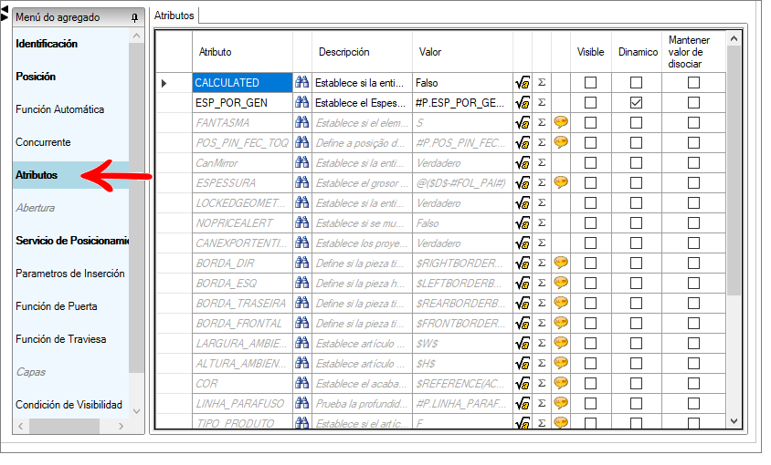Click sigma icon in CanMirror row
The height and width of the screenshot is (465, 771).
542,162
